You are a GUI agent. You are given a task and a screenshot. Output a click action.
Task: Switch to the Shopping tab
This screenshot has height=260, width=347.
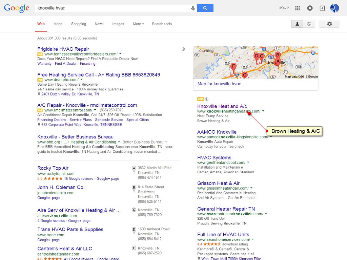tap(79, 24)
